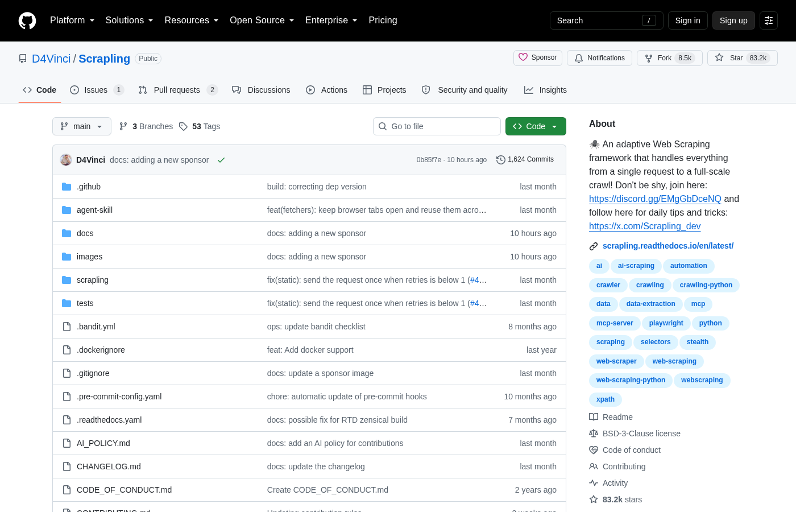This screenshot has height=512, width=796.
Task: Click the Contributing people icon
Action: pyautogui.click(x=594, y=466)
